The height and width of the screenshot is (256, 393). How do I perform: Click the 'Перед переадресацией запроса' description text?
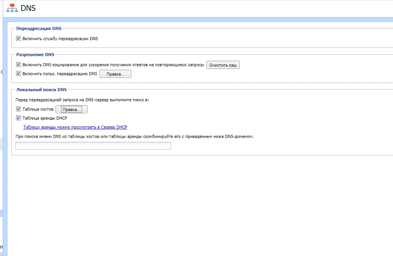(82, 100)
